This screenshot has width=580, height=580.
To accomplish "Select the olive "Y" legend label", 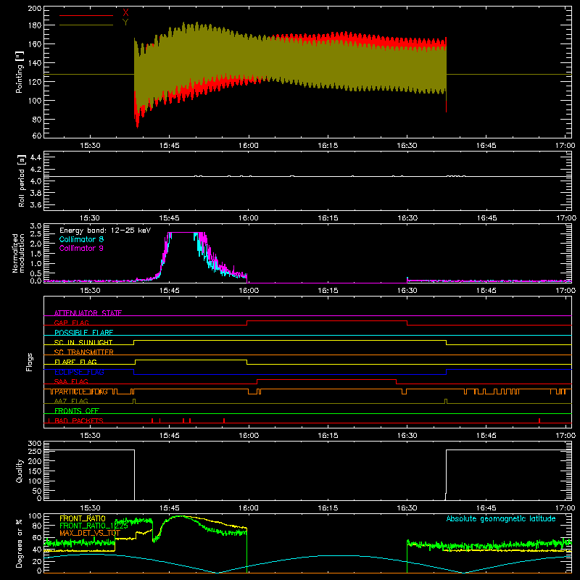I will tap(125, 22).
